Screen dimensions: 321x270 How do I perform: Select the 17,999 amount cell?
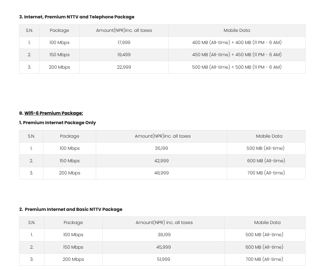(124, 42)
